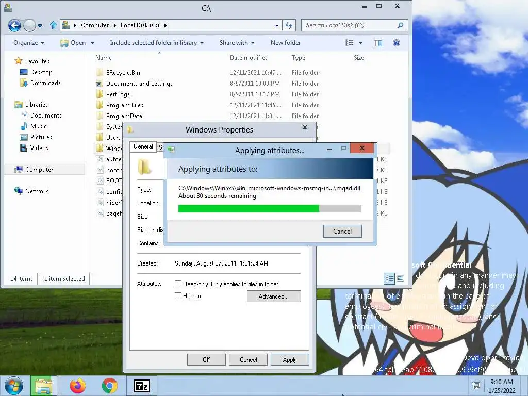
Task: Open the Organize menu
Action: click(29, 43)
